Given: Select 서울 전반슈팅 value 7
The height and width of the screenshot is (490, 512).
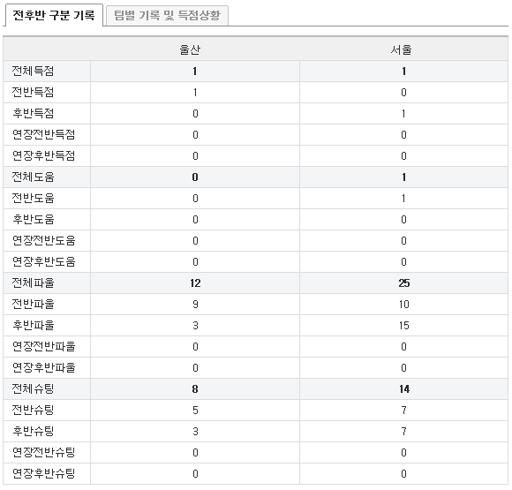Looking at the screenshot, I should pyautogui.click(x=404, y=410).
